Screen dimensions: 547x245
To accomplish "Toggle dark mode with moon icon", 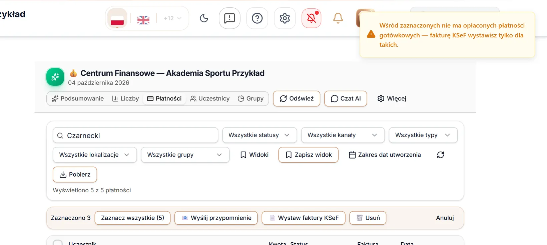I will pyautogui.click(x=204, y=18).
